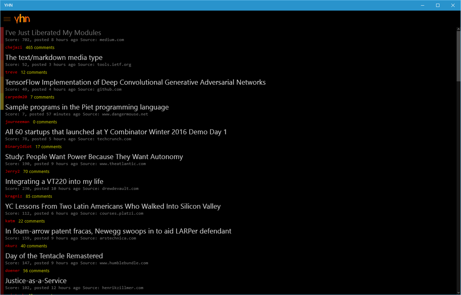Screen dimensions: 461x295
Task: View user nkurz's profile
Action: [11, 245]
